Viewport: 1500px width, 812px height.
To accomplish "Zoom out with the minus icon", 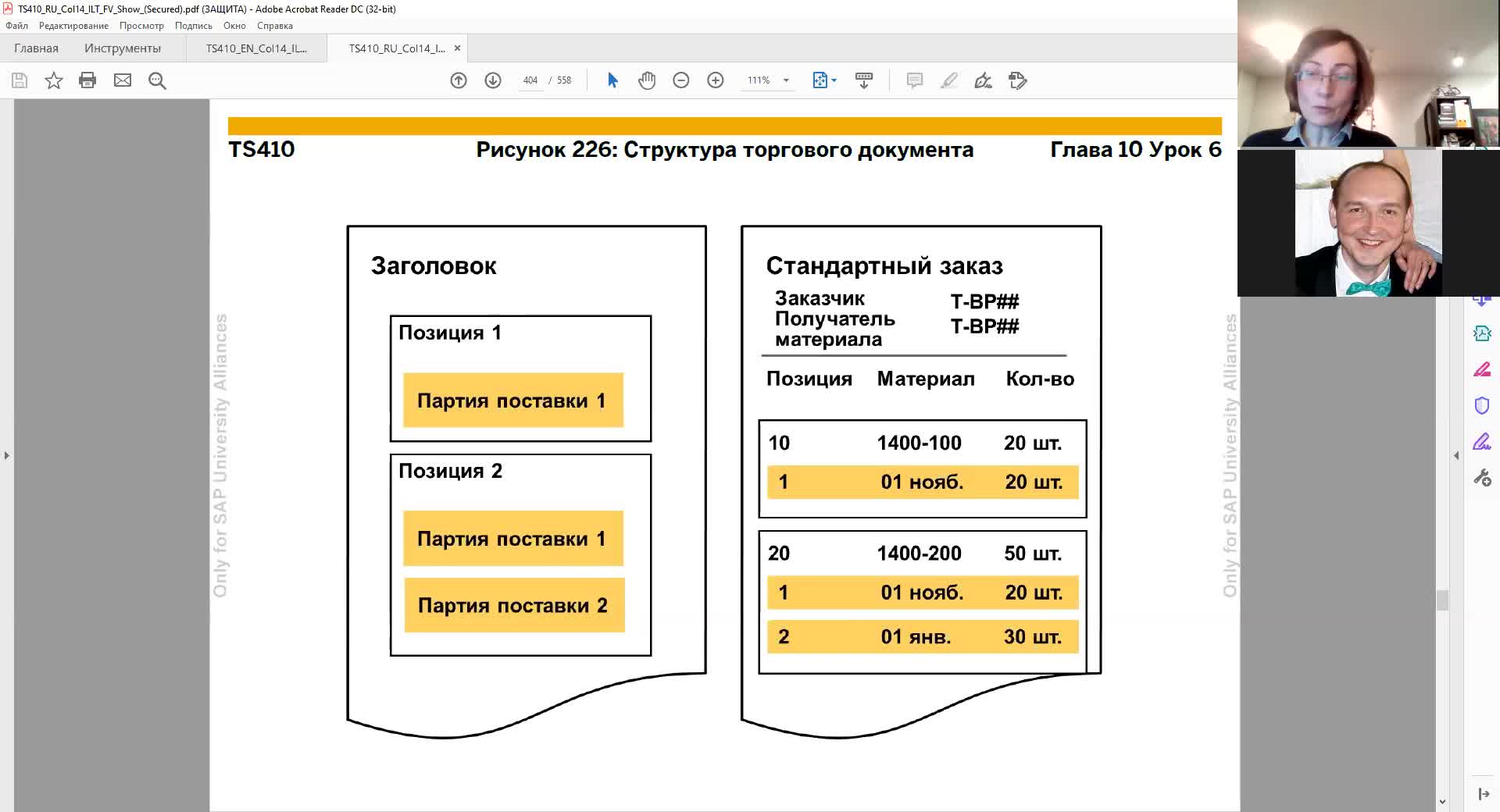I will (681, 80).
